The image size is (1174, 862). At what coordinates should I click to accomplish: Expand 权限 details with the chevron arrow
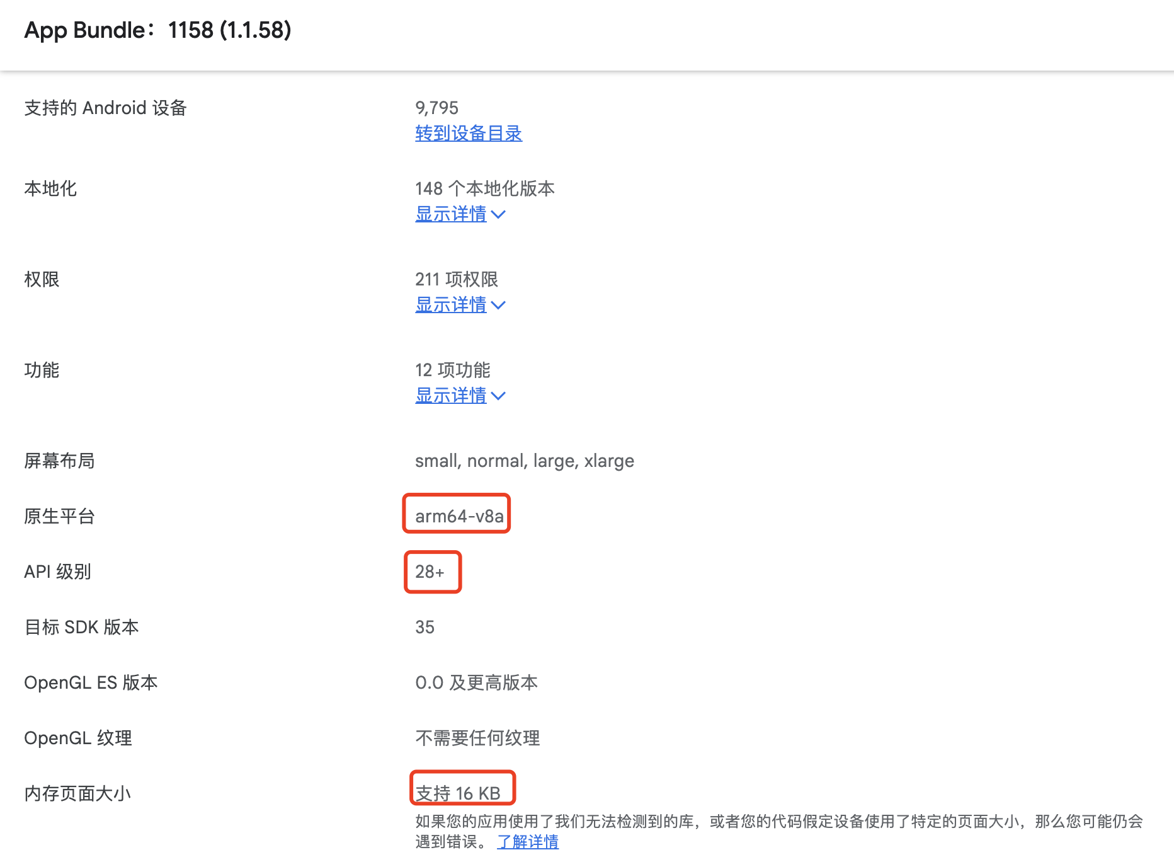click(498, 305)
